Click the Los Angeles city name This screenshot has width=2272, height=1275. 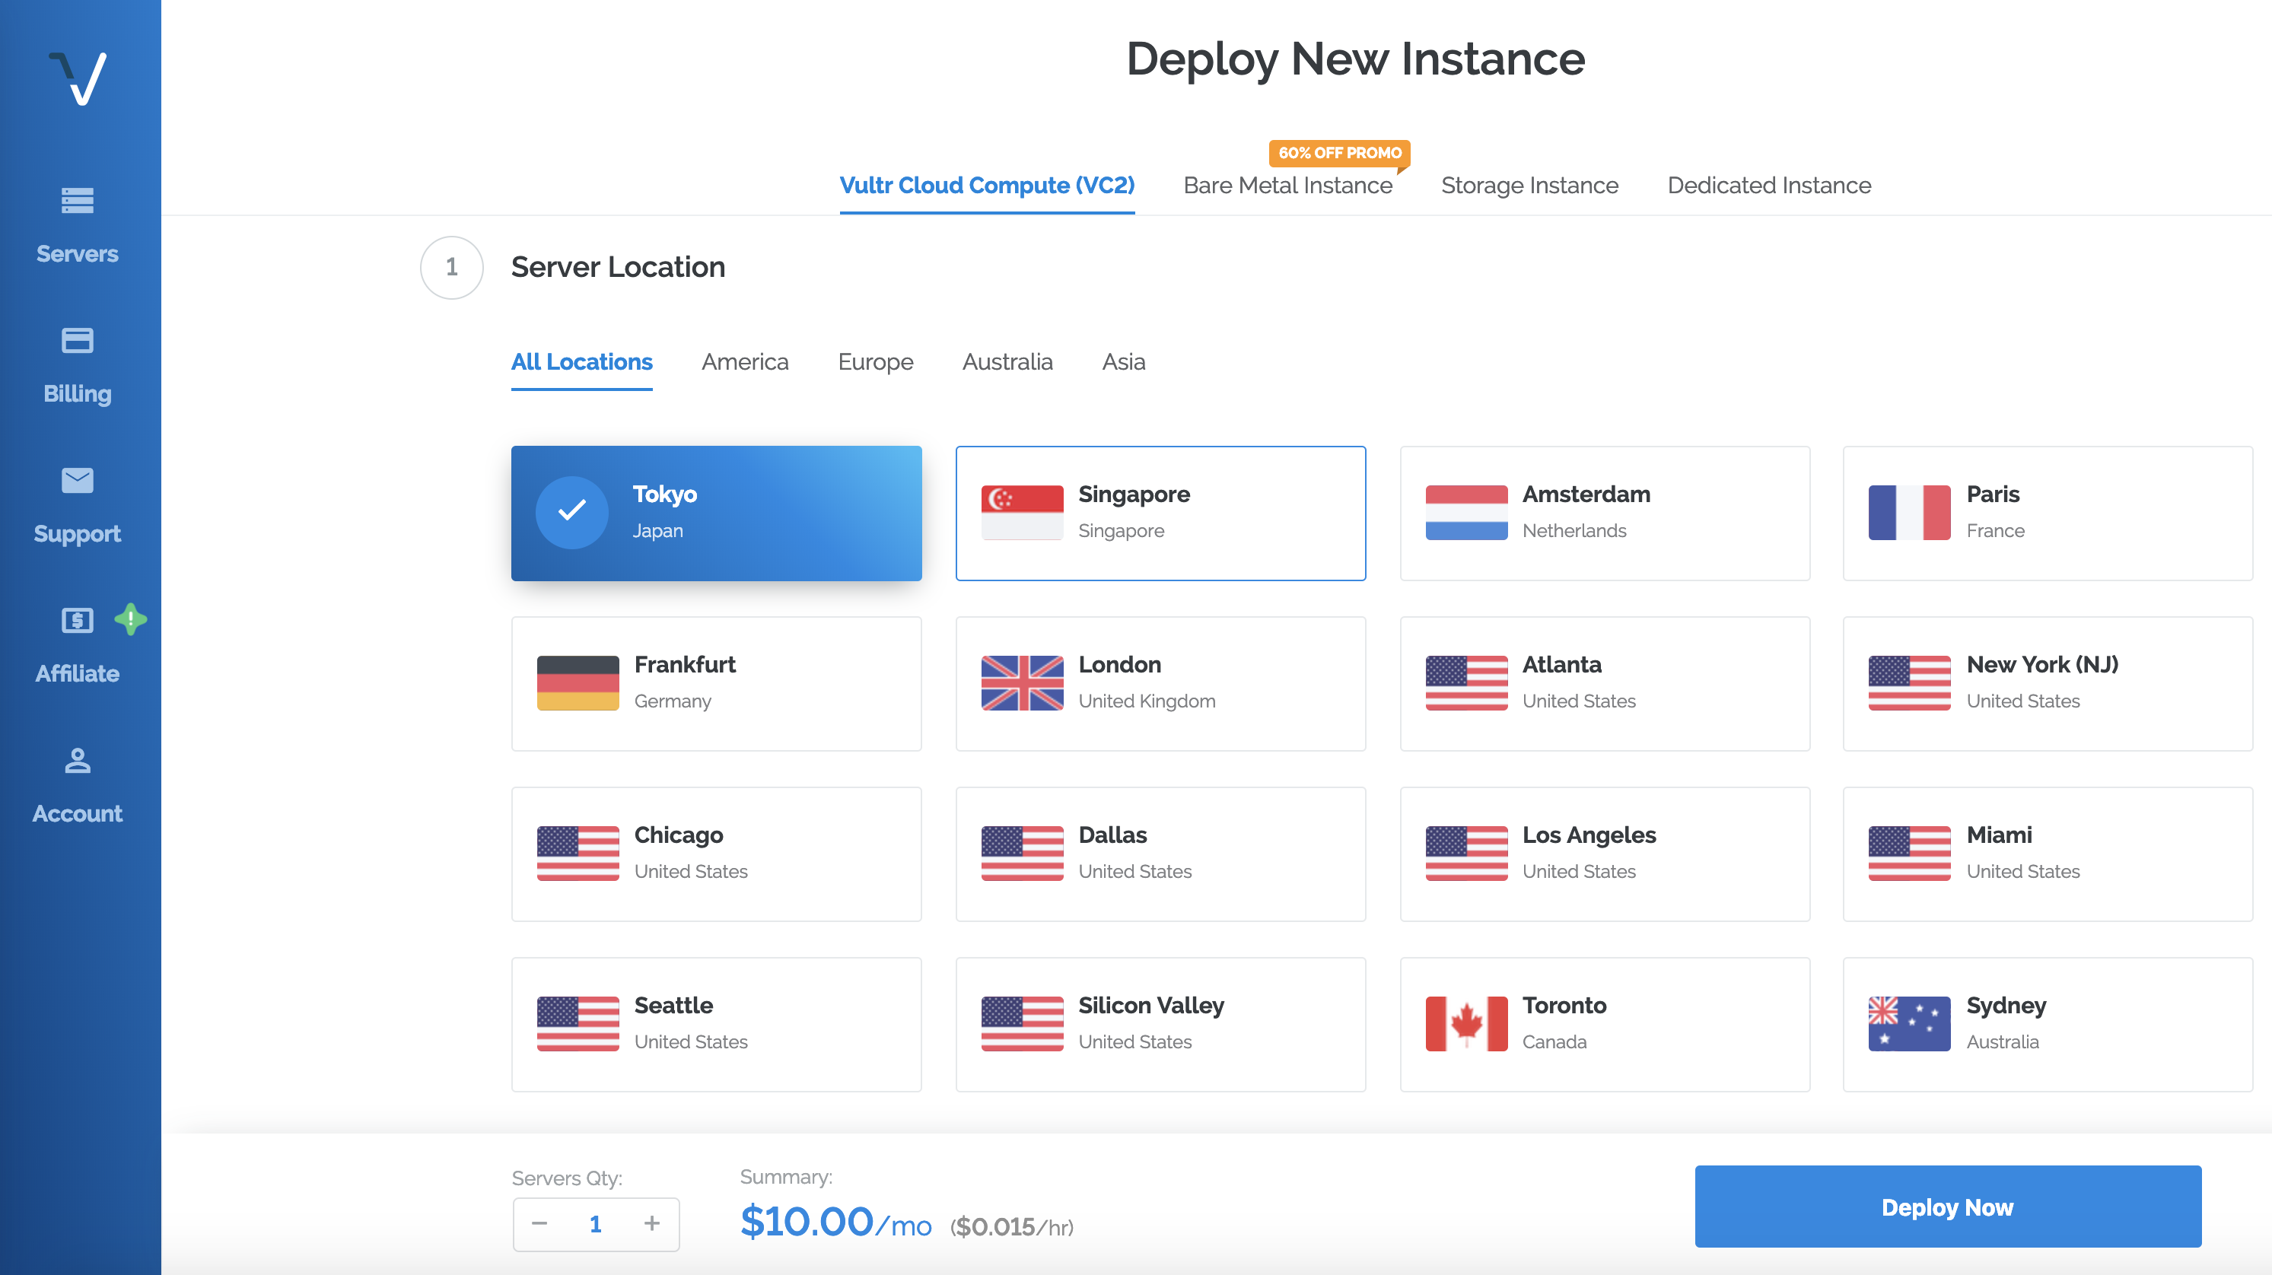(1589, 834)
